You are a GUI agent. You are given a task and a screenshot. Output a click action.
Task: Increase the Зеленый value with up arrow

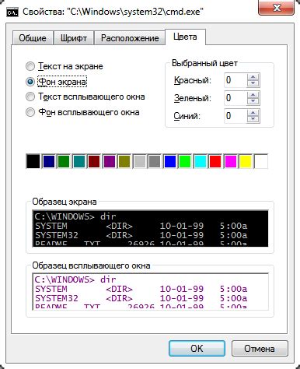click(x=253, y=95)
